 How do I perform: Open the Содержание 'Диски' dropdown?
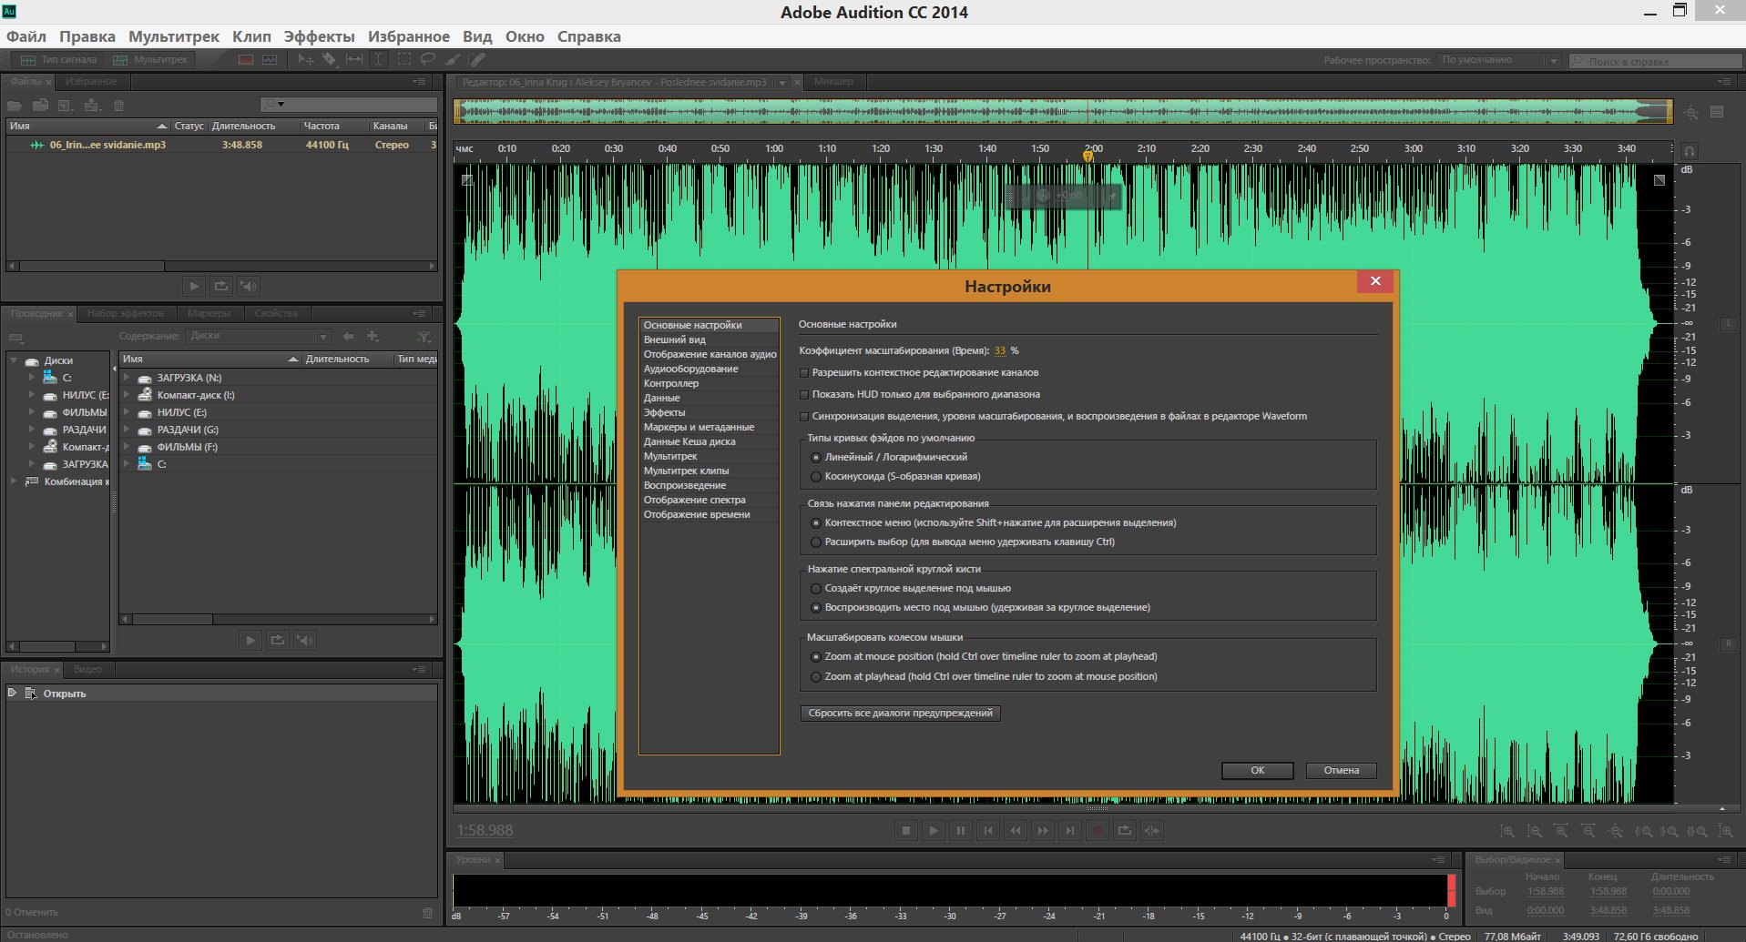[258, 336]
